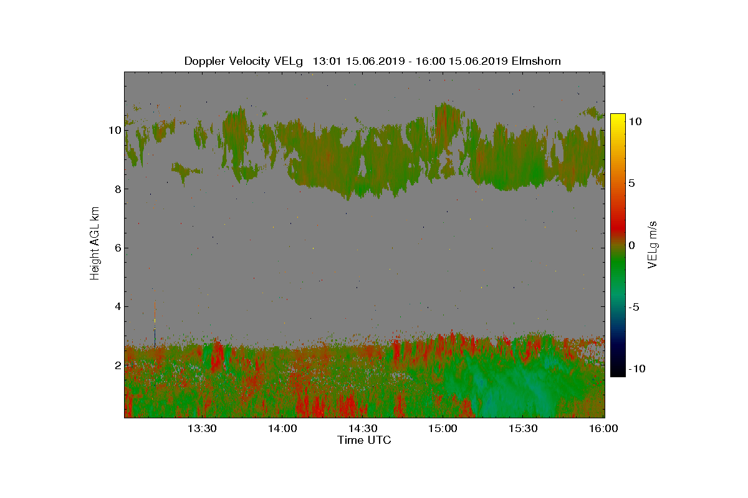Click the 14:00 time axis label
Image resolution: width=748 pixels, height=498 pixels.
point(282,428)
